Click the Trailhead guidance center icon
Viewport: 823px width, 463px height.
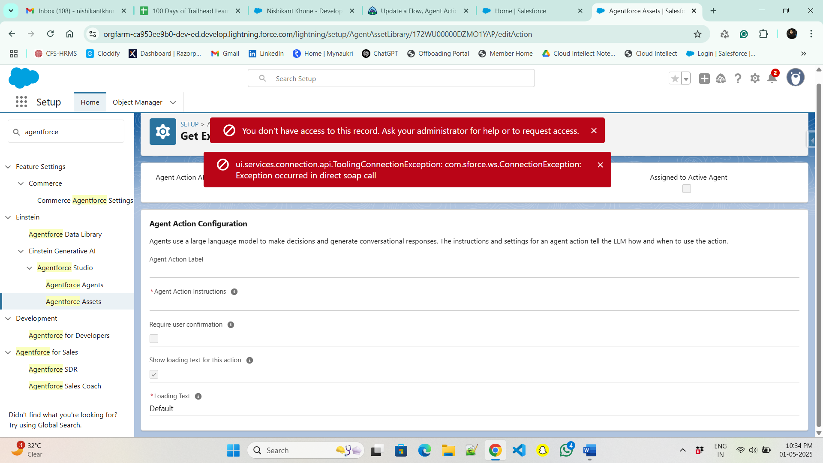[x=721, y=78]
